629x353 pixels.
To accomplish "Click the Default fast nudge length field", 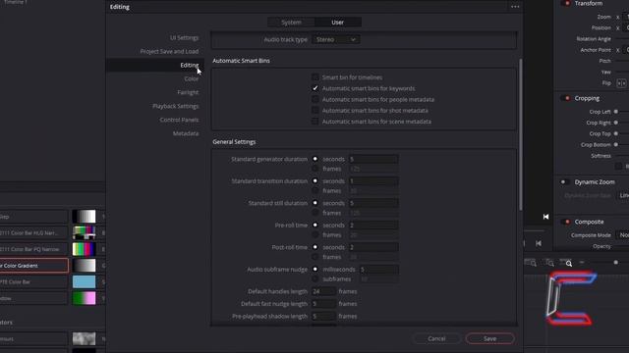I will click(323, 304).
